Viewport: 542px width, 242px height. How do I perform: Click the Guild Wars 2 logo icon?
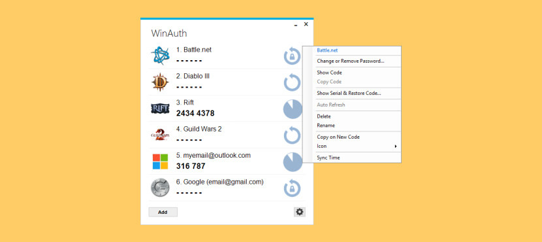(160, 135)
